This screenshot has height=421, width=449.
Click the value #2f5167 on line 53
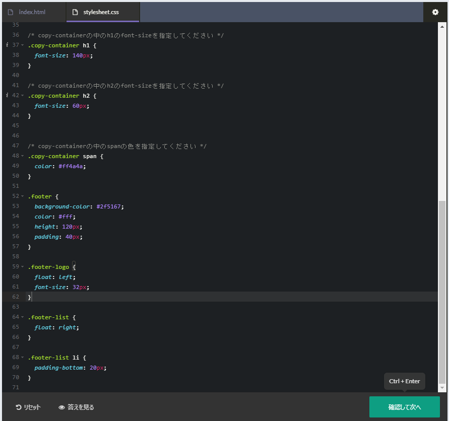click(x=108, y=206)
